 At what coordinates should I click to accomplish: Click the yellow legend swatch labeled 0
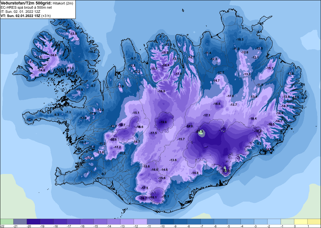(301, 222)
